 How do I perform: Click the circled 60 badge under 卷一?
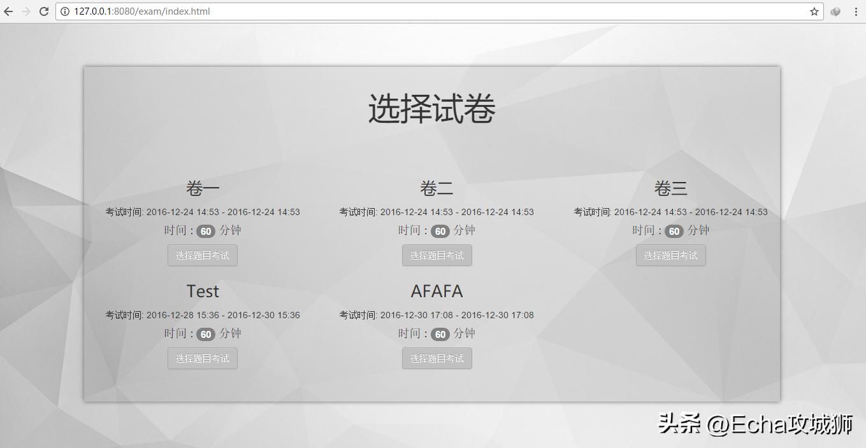(x=205, y=230)
